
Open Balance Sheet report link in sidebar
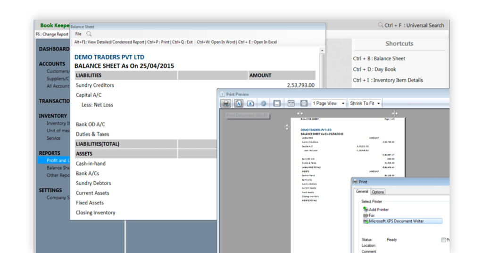click(58, 168)
